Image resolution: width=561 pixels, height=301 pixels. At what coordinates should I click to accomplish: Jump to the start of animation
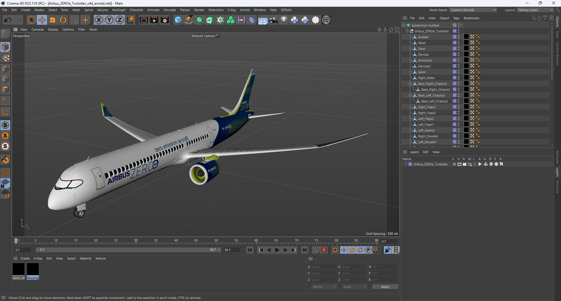tap(250, 250)
